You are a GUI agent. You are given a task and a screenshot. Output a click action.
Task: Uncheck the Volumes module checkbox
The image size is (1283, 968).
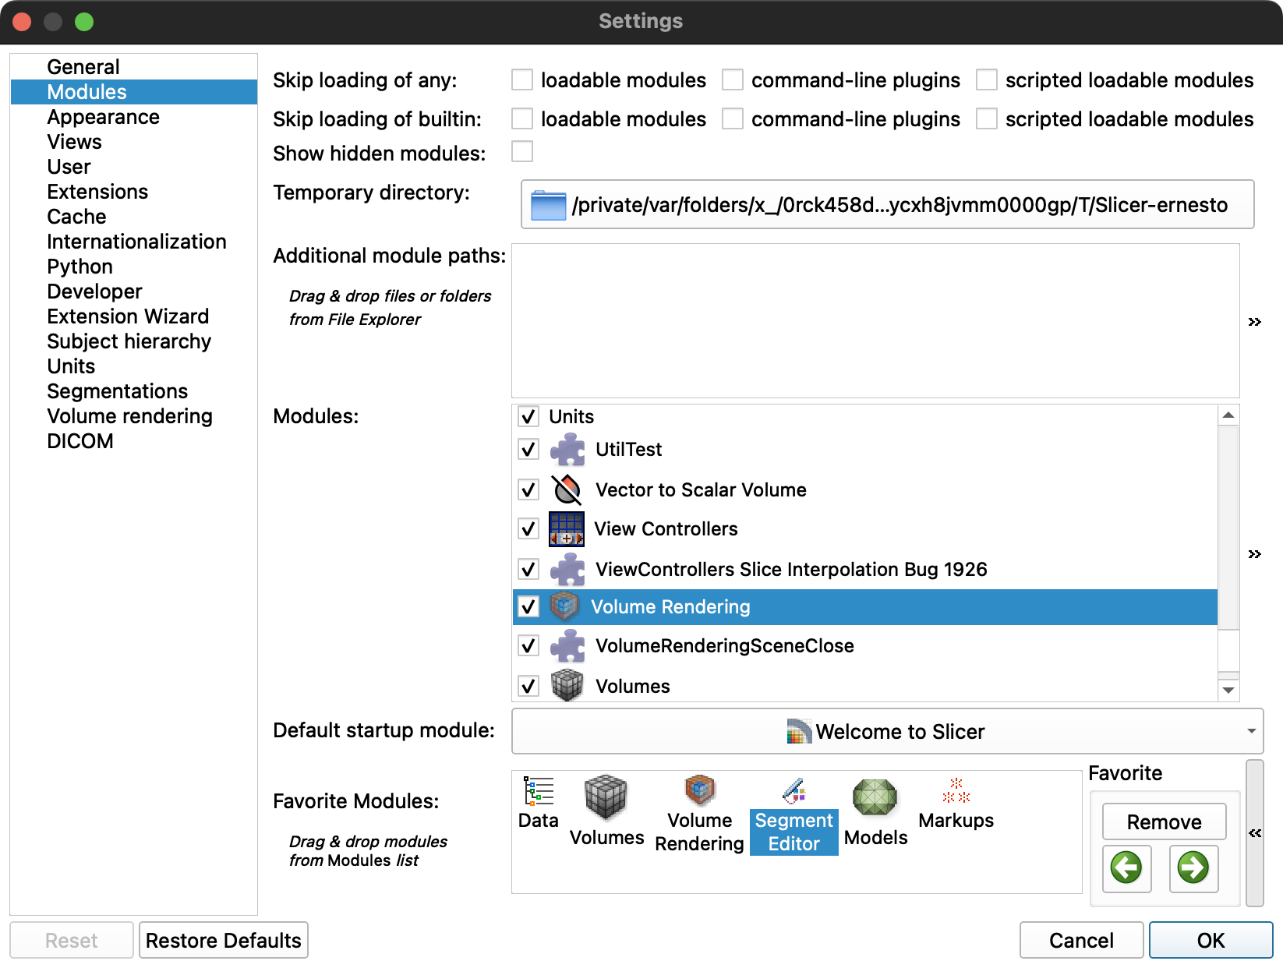coord(528,686)
